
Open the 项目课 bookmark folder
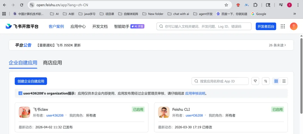click(x=107, y=14)
